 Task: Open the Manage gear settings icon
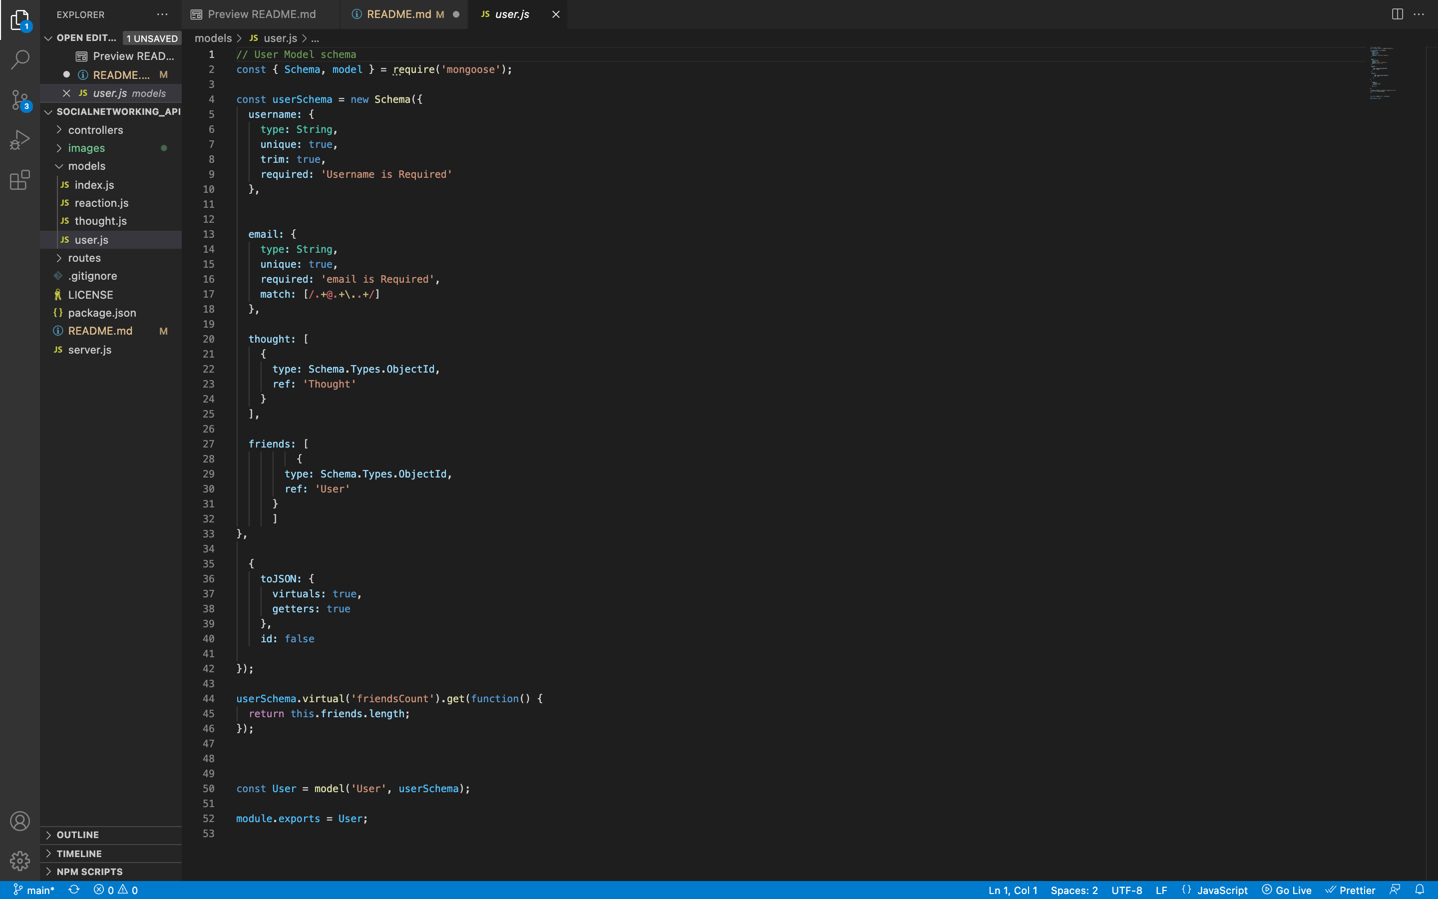tap(20, 861)
